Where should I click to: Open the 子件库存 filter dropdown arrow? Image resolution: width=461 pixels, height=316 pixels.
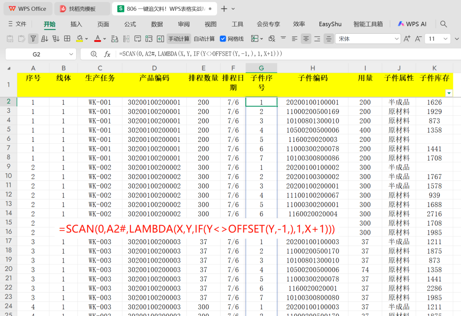click(449, 93)
